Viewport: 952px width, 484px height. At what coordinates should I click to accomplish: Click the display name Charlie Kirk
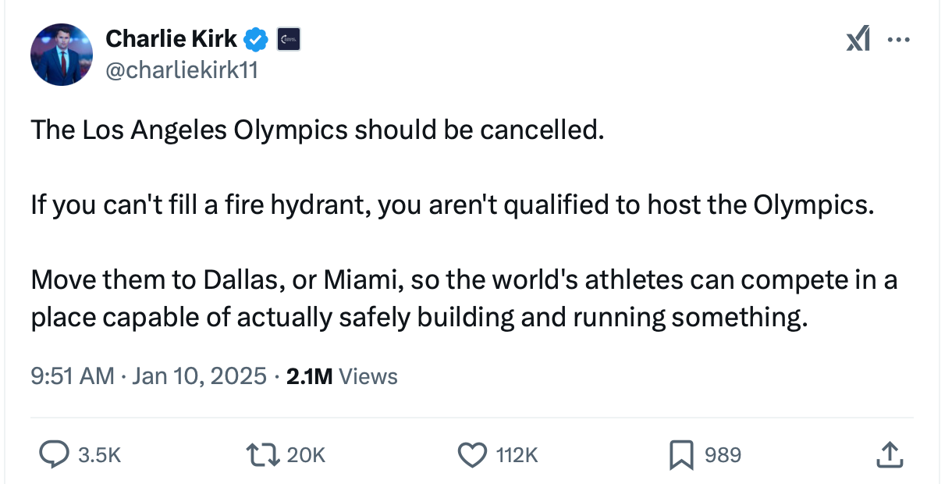[x=171, y=37]
